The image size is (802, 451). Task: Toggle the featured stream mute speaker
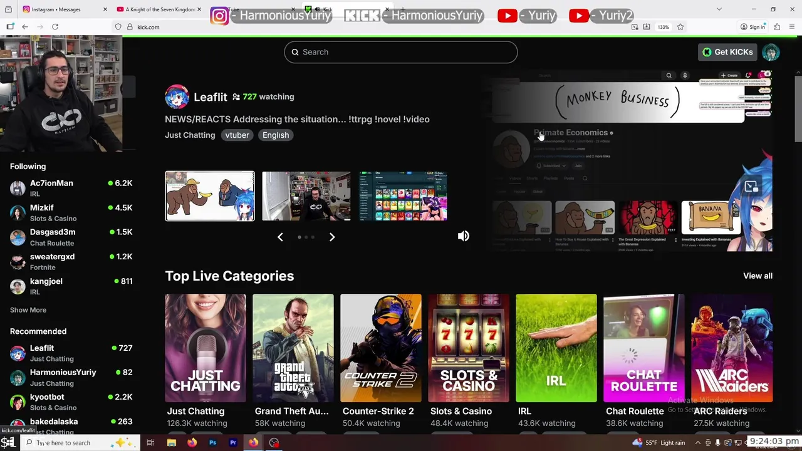(463, 236)
